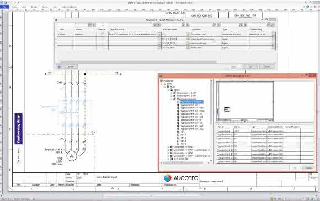Click right filter icon above Function name column
This screenshot has width=320, height=201.
tap(188, 25)
